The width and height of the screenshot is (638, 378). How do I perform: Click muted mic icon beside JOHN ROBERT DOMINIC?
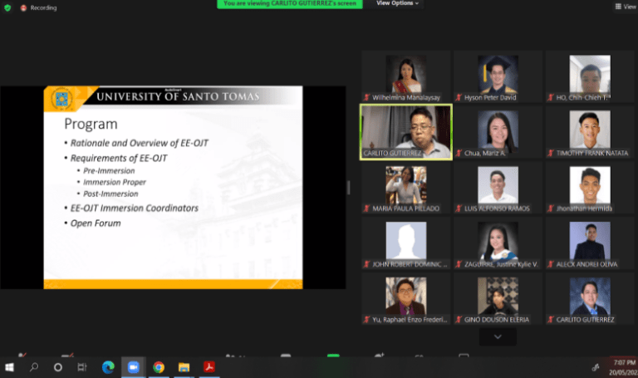click(366, 264)
